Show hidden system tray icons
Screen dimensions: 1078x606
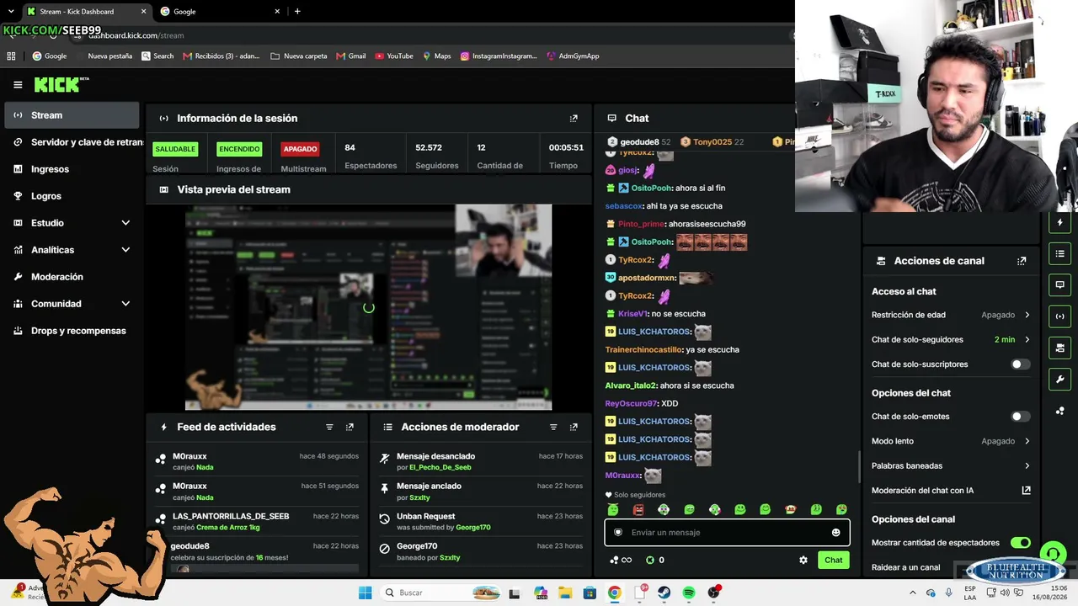point(913,593)
